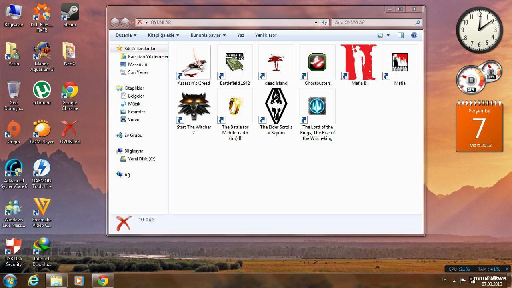Select The Elder Scrolls V Skyrim shortcut

tap(276, 112)
